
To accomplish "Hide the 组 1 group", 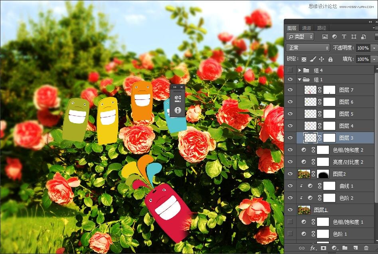I will coord(290,79).
